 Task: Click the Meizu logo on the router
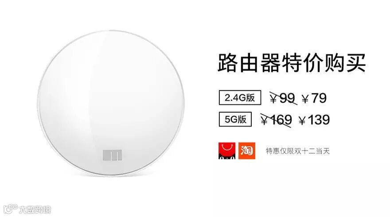click(x=113, y=155)
